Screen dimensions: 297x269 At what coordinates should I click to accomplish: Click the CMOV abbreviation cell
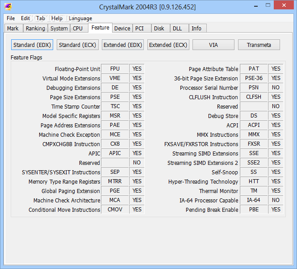tap(115, 210)
